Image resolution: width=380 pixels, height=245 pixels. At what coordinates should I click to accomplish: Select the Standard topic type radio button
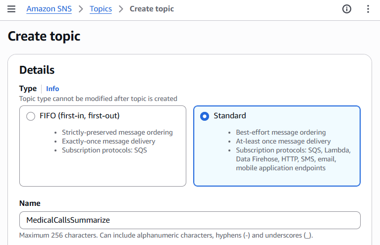point(205,116)
